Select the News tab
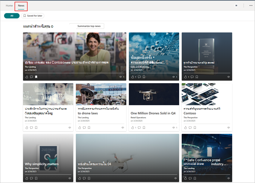 [21, 6]
